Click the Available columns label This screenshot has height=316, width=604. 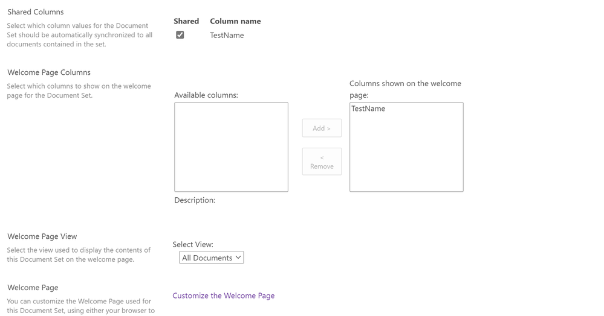click(206, 95)
